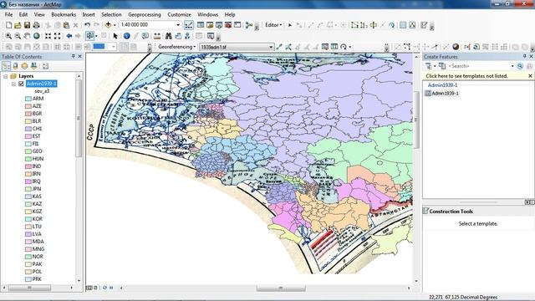Image resolution: width=535 pixels, height=301 pixels.
Task: Switch to Layout View button
Action: coord(95,288)
